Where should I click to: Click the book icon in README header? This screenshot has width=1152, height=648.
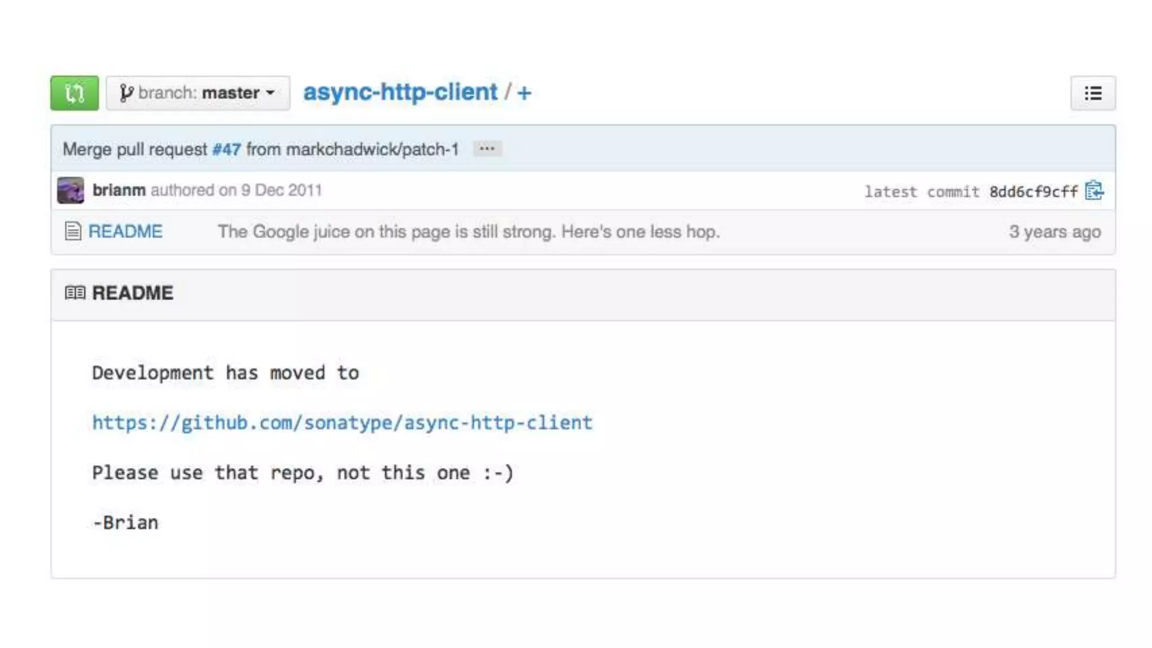75,293
